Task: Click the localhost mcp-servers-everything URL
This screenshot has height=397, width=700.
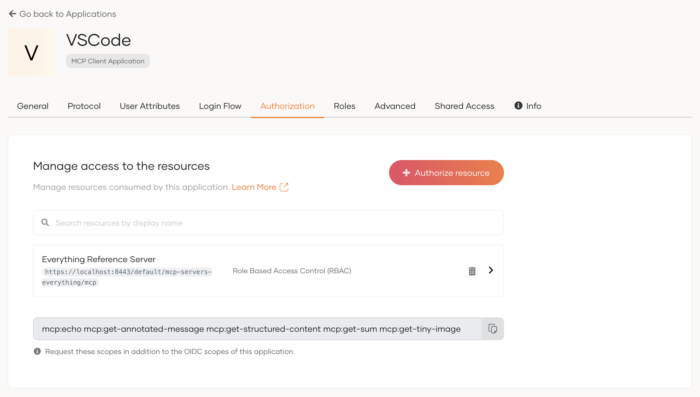Action: 127,277
